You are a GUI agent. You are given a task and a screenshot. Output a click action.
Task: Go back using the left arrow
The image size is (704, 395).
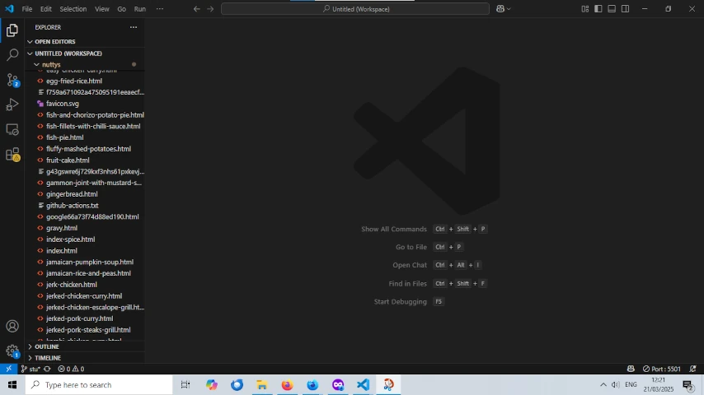point(197,9)
